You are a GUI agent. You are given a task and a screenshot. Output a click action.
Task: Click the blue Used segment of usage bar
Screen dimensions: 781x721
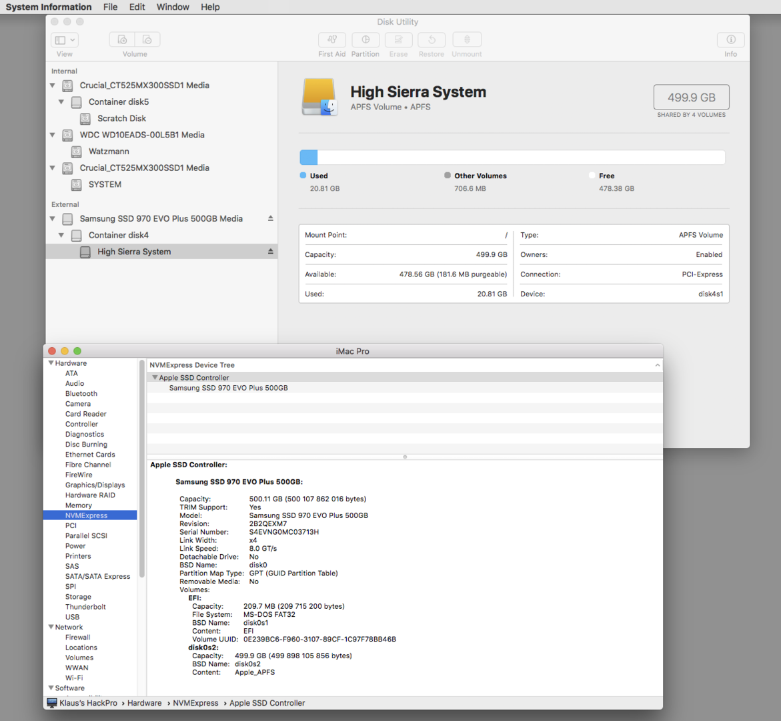[308, 158]
